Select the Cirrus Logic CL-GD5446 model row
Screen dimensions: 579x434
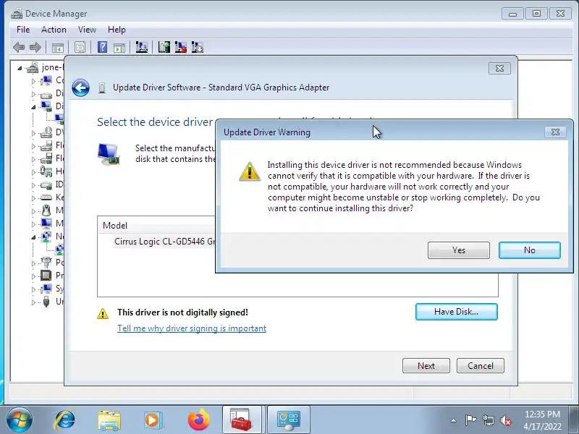pos(164,242)
